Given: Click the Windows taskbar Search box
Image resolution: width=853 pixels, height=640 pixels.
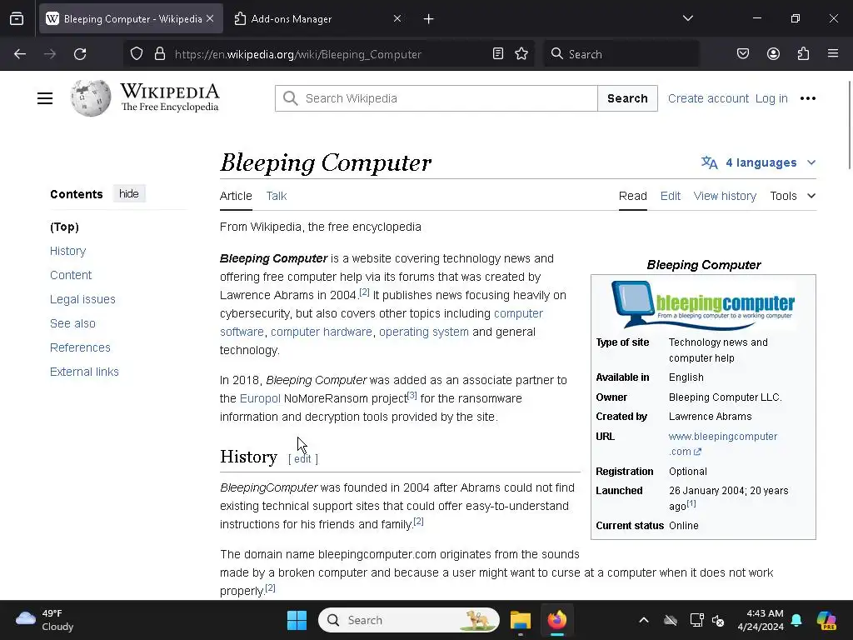Looking at the screenshot, I should pos(408,620).
